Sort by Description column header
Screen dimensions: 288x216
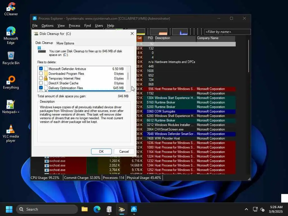point(175,38)
